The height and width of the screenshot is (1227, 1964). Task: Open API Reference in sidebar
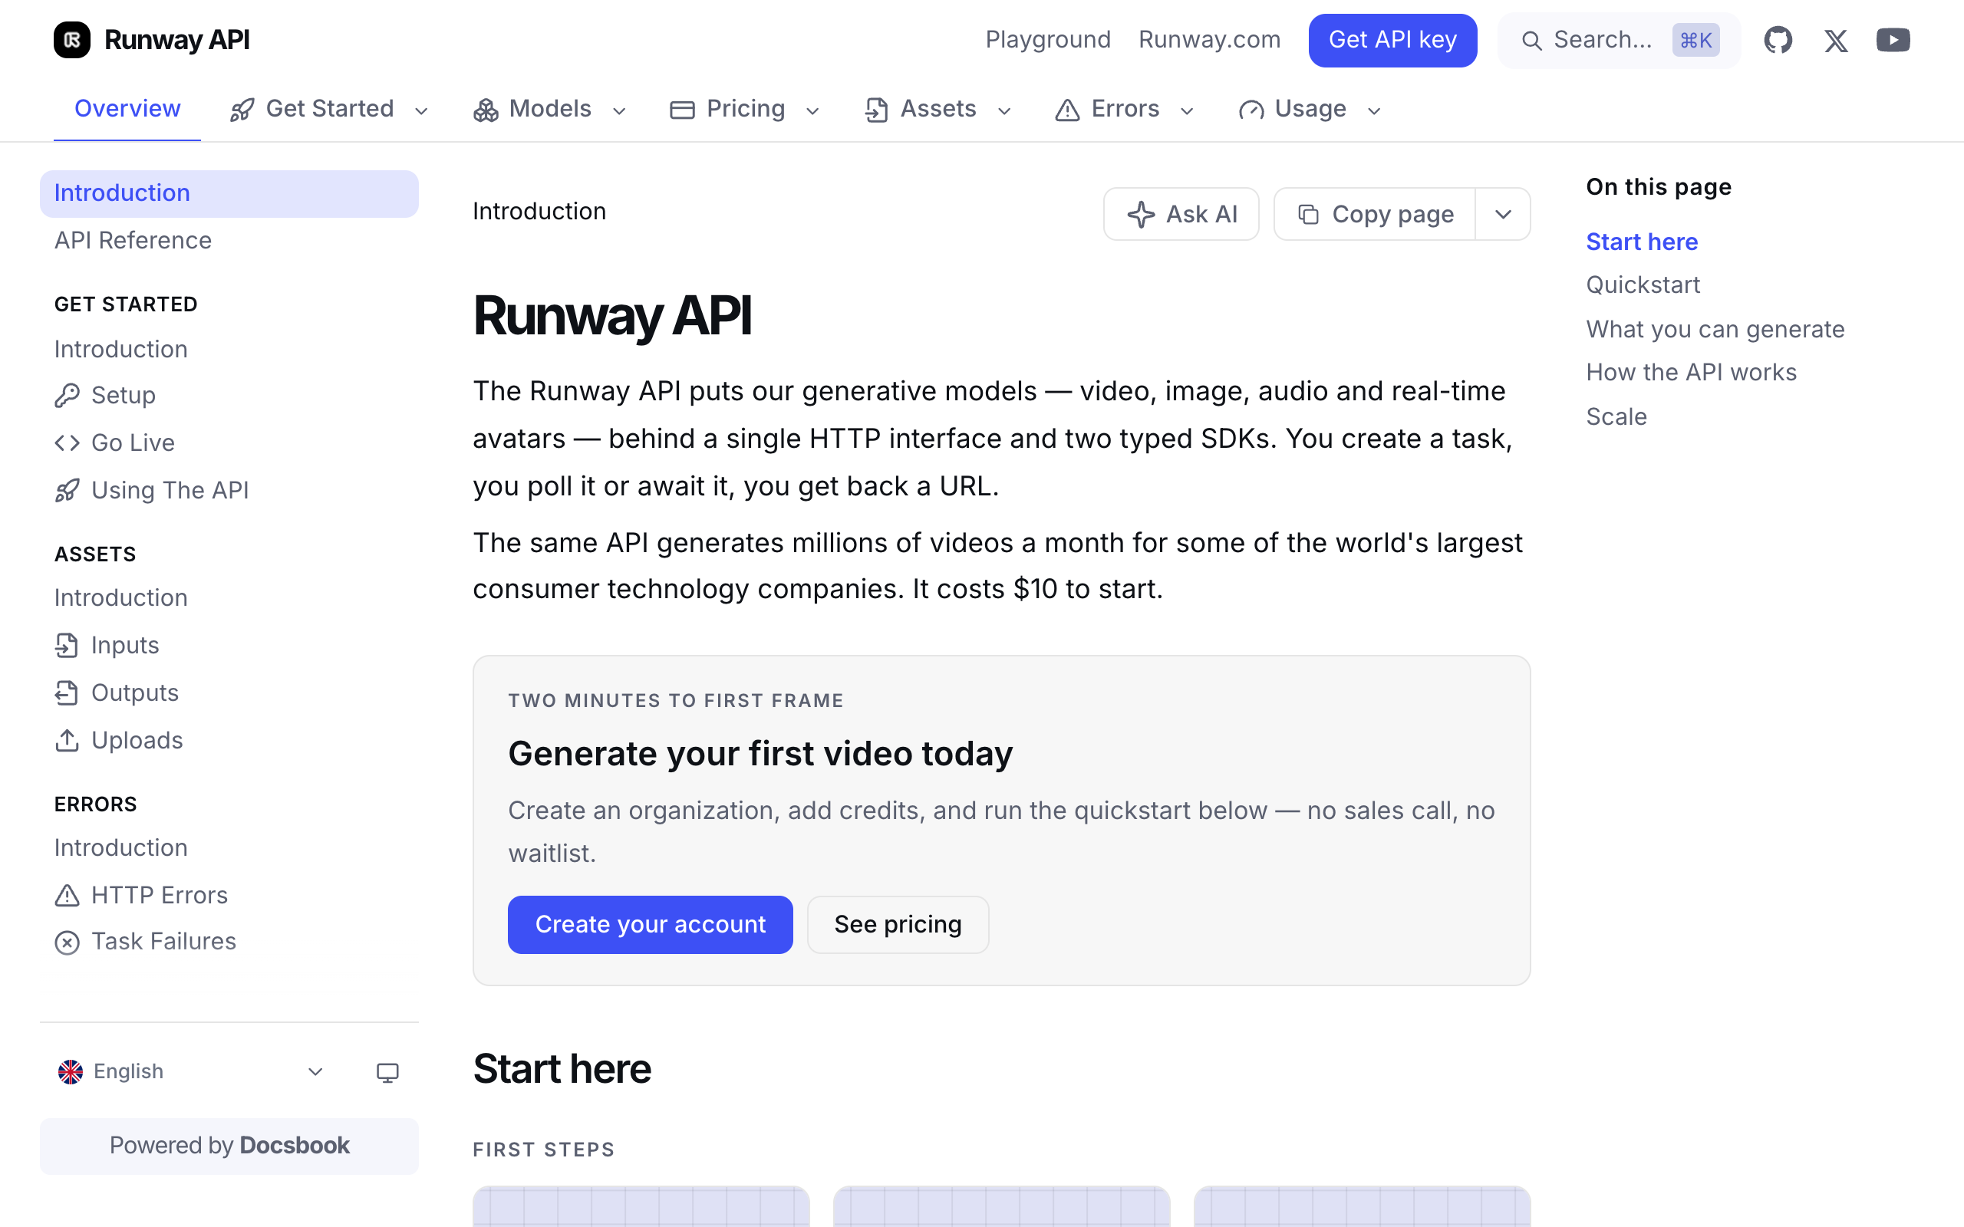[x=133, y=241]
